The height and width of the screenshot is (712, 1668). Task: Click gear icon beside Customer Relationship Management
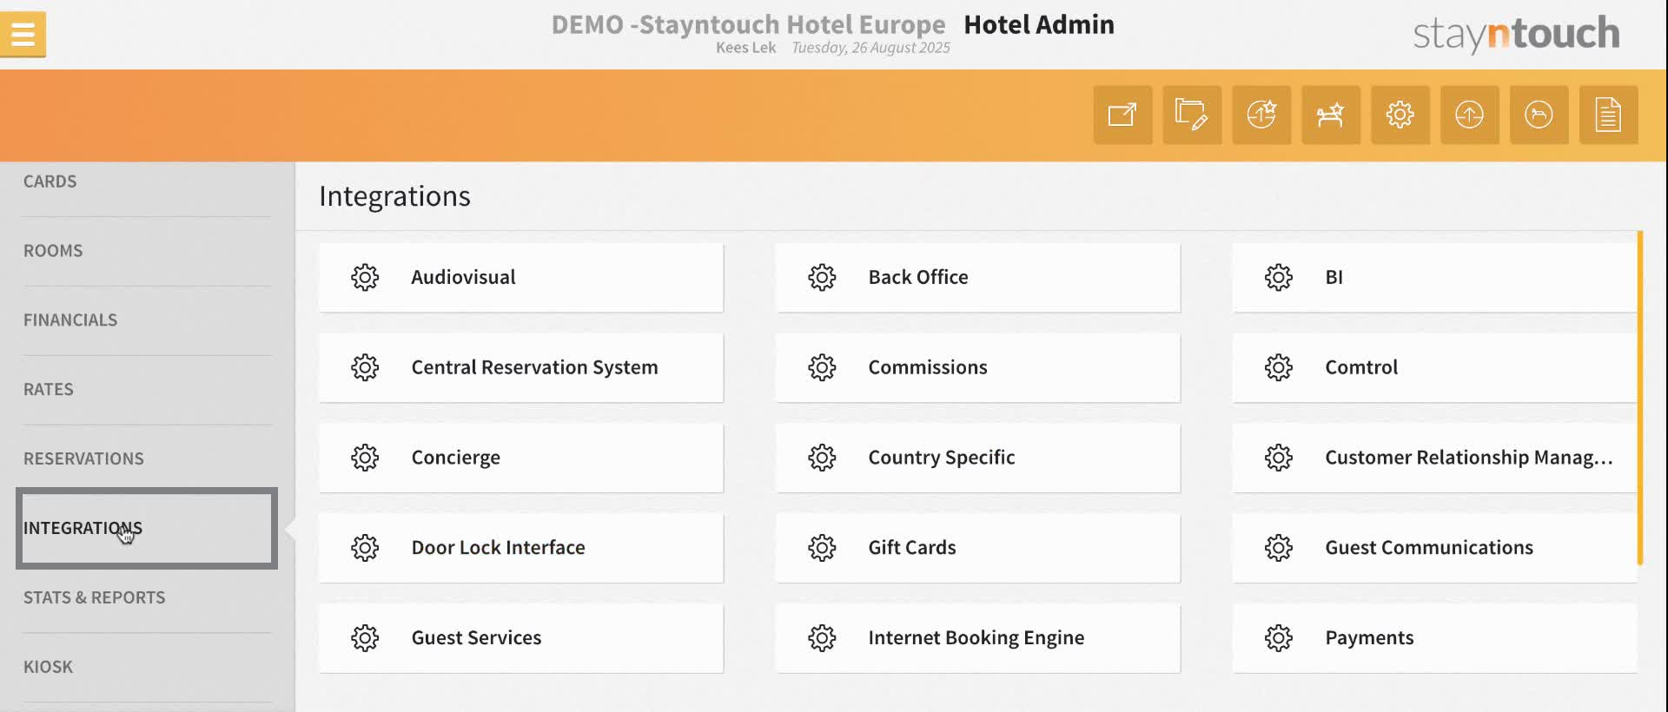(1279, 458)
